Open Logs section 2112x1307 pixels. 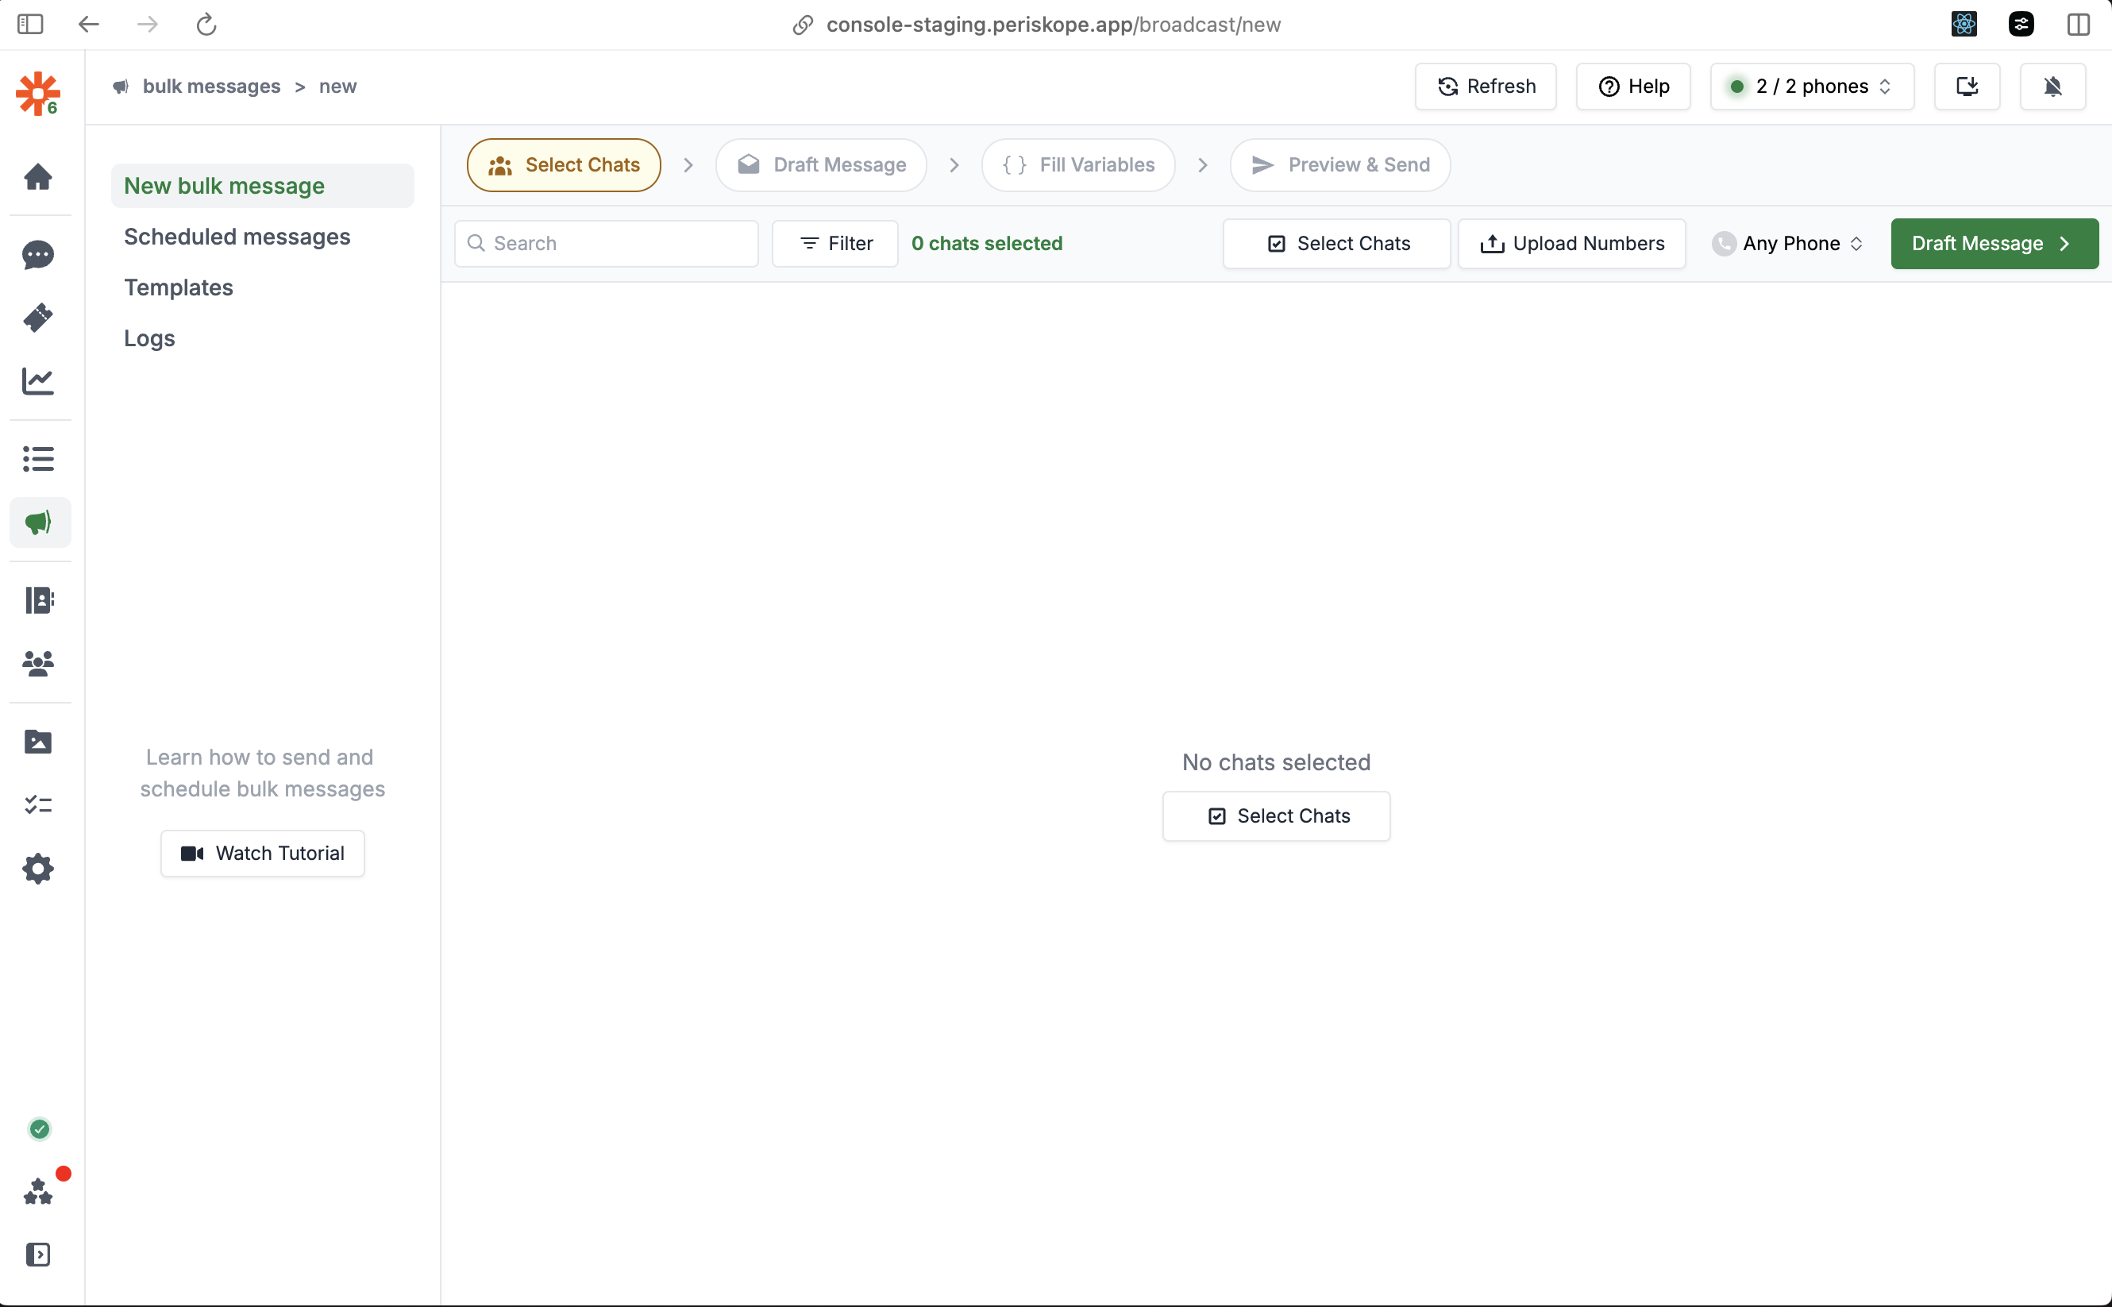tap(149, 338)
